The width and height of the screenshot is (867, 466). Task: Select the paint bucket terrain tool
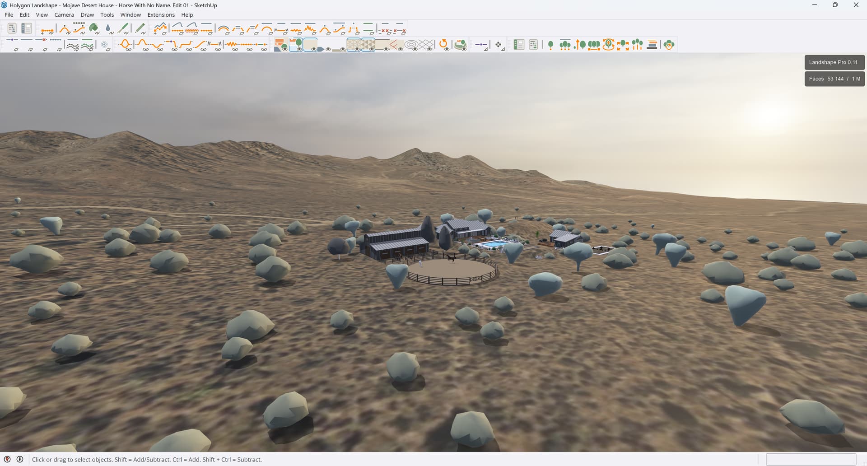[94, 29]
